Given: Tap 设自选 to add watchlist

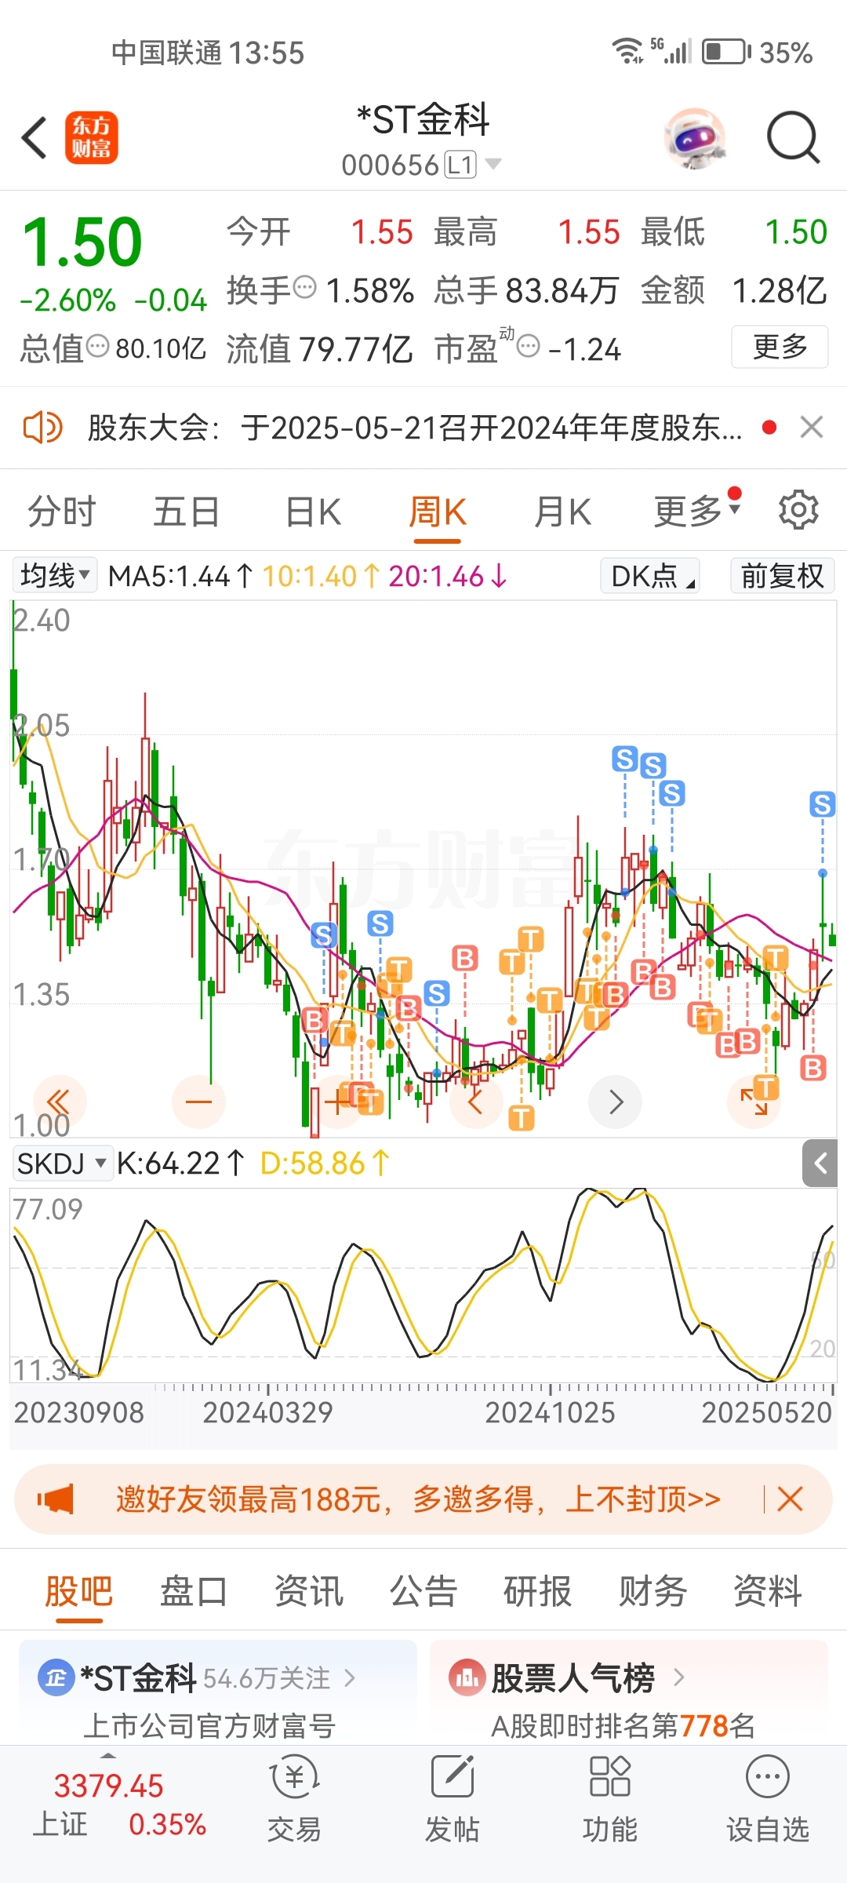Looking at the screenshot, I should (x=768, y=1801).
